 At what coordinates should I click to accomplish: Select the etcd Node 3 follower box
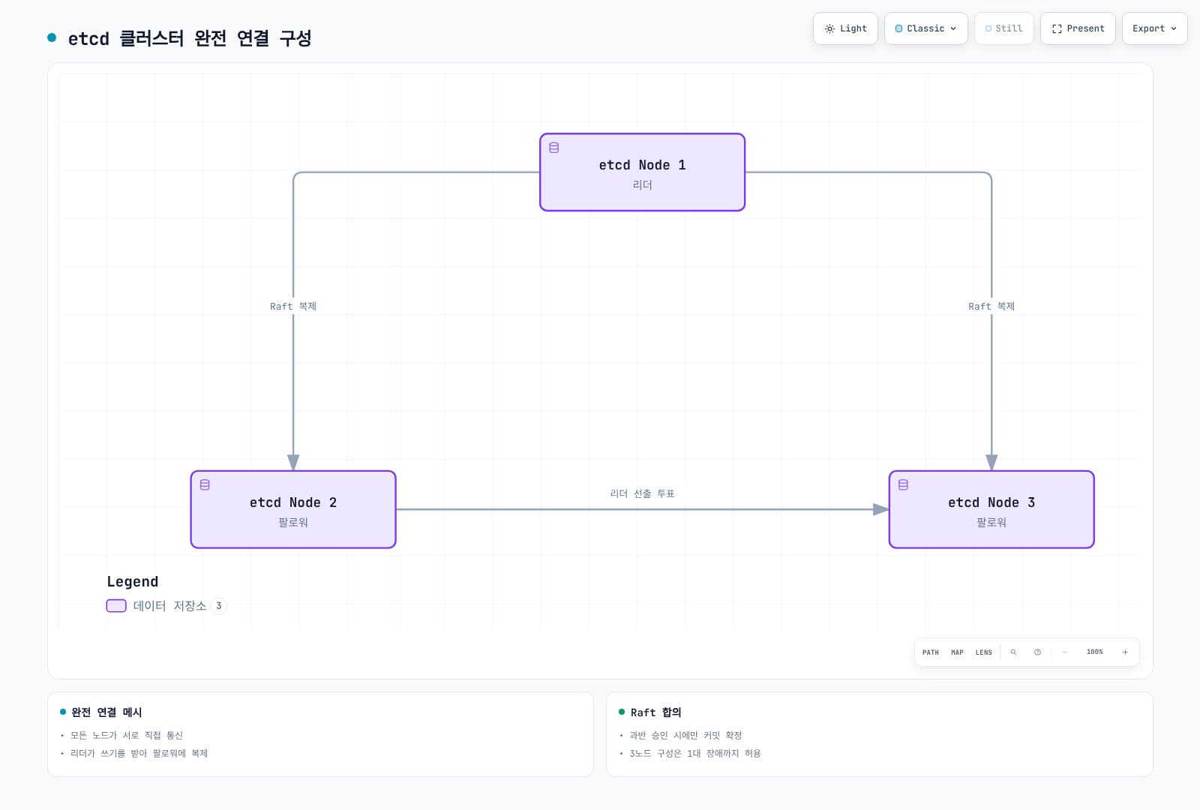[991, 510]
